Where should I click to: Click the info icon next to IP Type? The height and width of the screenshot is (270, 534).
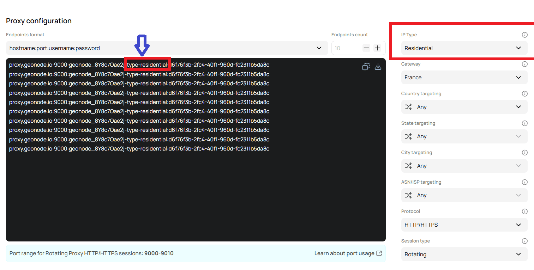pos(525,35)
